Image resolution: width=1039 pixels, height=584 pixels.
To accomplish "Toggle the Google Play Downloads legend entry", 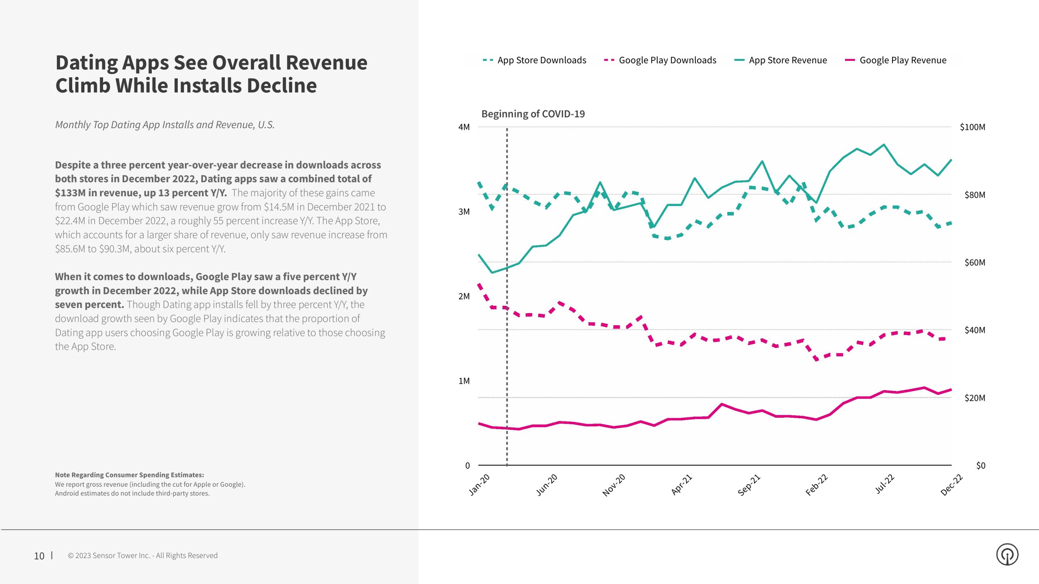I will point(667,60).
